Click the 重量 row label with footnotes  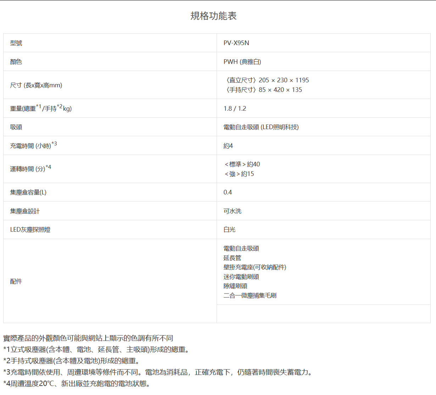pos(41,108)
